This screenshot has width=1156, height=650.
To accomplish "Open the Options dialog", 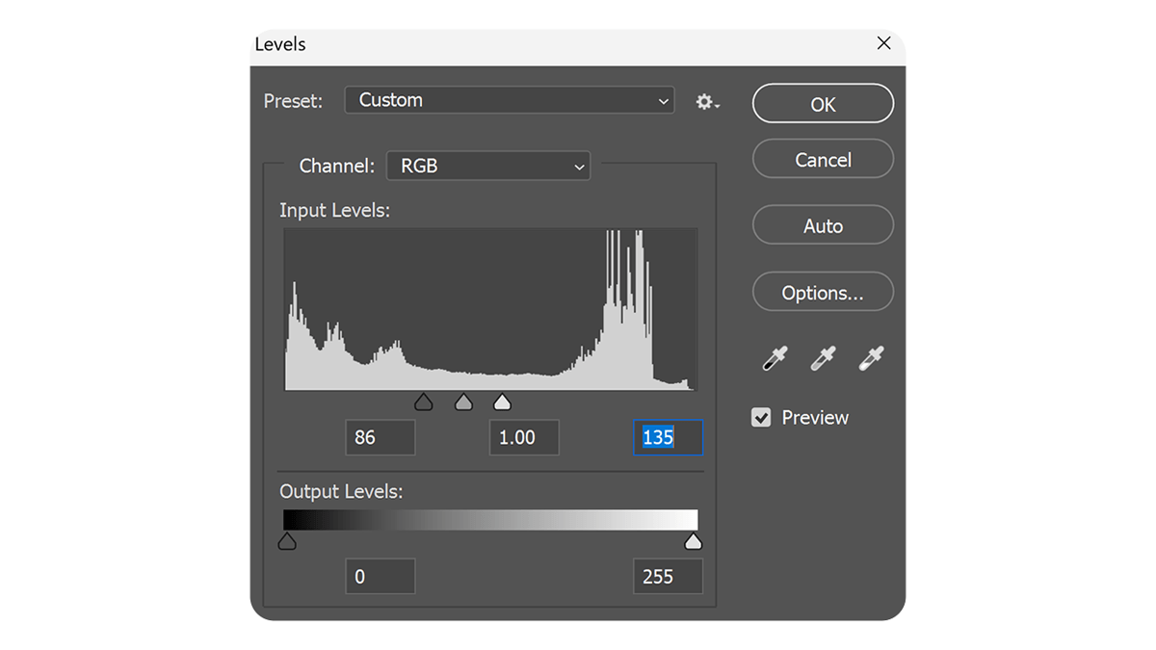I will (x=823, y=292).
